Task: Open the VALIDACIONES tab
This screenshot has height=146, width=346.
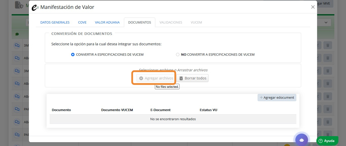Action: point(171,22)
